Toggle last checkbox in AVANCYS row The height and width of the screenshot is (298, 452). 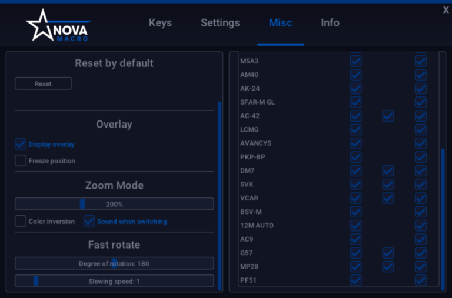click(421, 143)
